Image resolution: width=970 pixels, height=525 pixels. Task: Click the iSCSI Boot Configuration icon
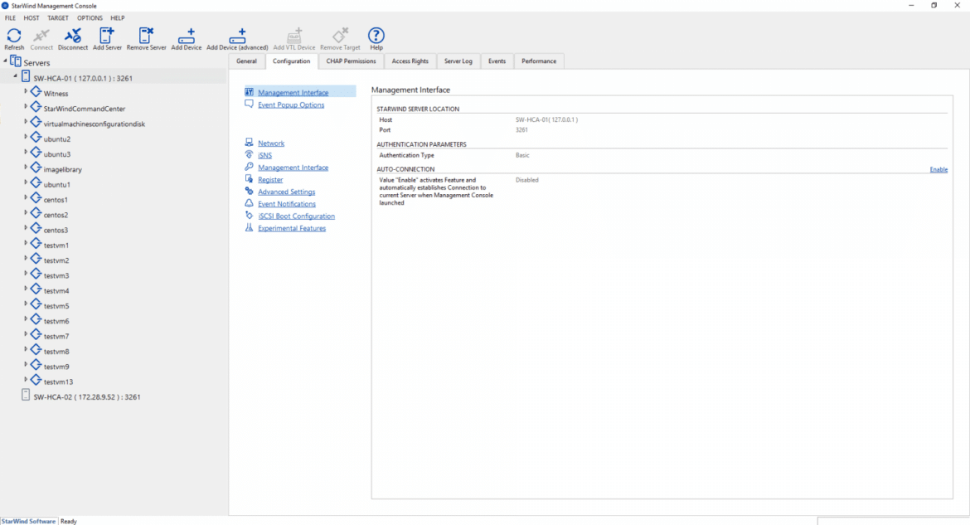249,216
